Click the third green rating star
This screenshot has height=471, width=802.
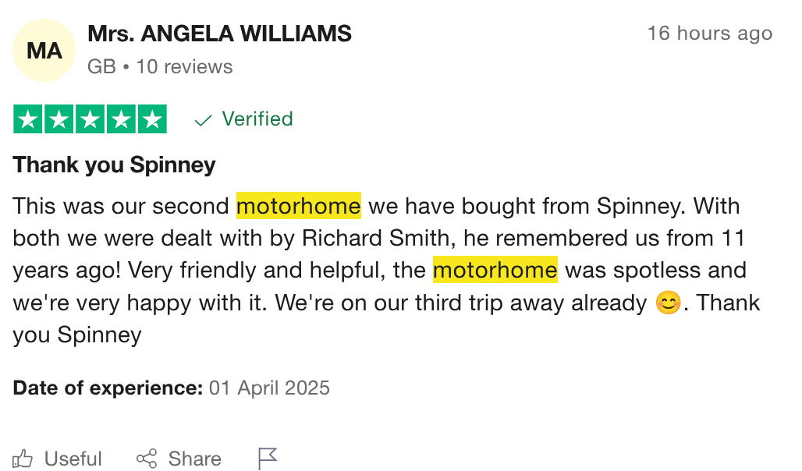tap(90, 119)
